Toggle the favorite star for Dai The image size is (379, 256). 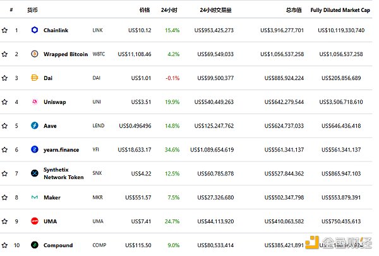coord(5,78)
